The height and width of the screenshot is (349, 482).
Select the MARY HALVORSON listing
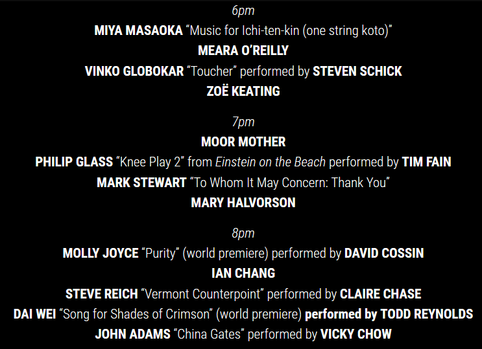click(243, 203)
